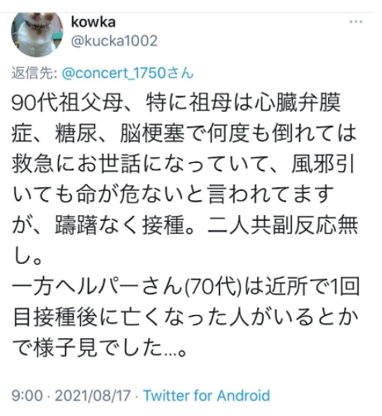Click the 返信先 label

coord(34,73)
